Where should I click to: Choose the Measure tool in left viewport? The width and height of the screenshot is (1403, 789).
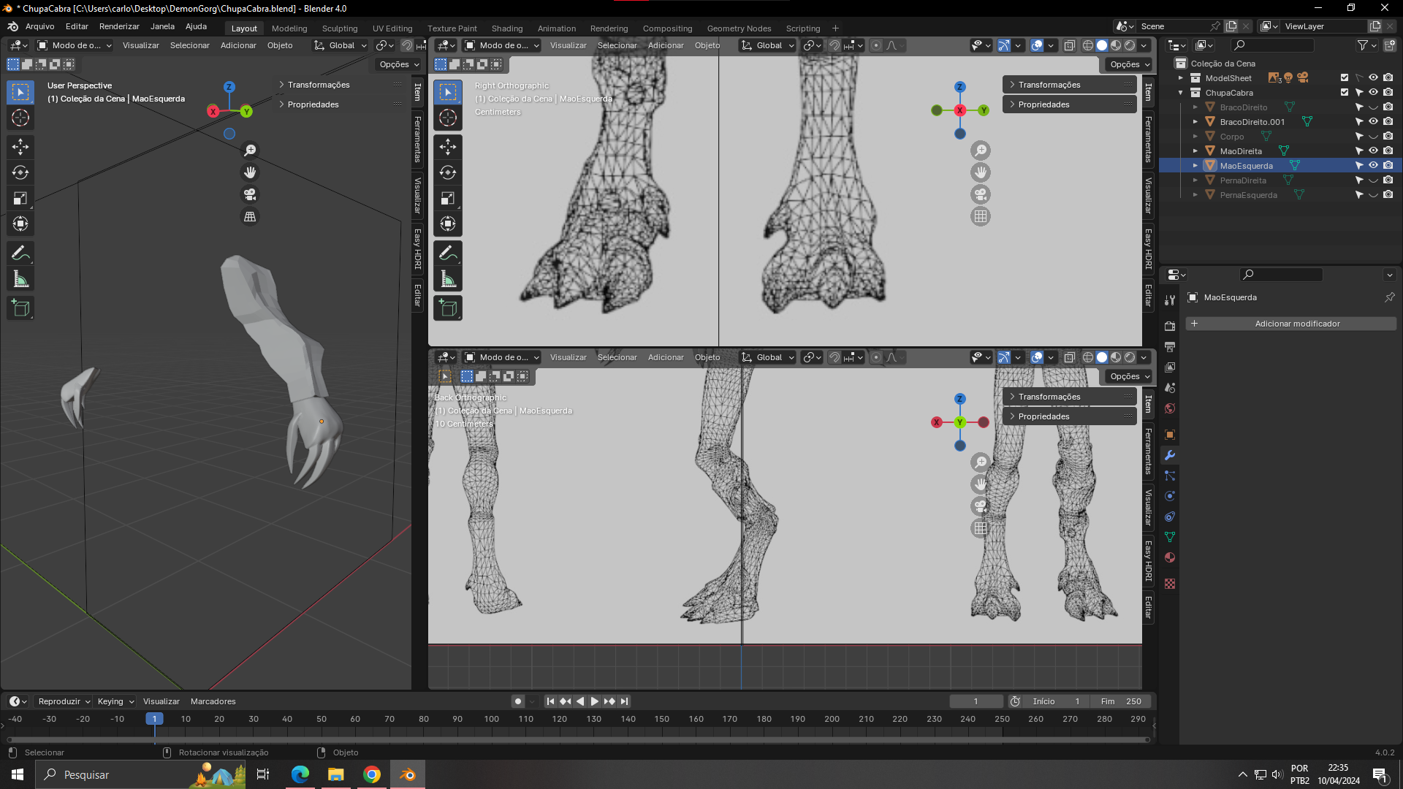[x=20, y=280]
